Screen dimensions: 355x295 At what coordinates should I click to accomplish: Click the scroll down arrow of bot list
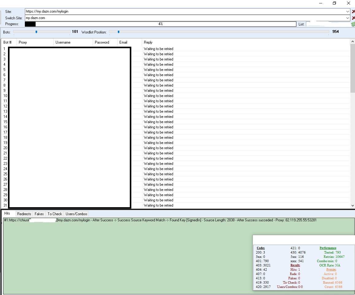pyautogui.click(x=352, y=206)
